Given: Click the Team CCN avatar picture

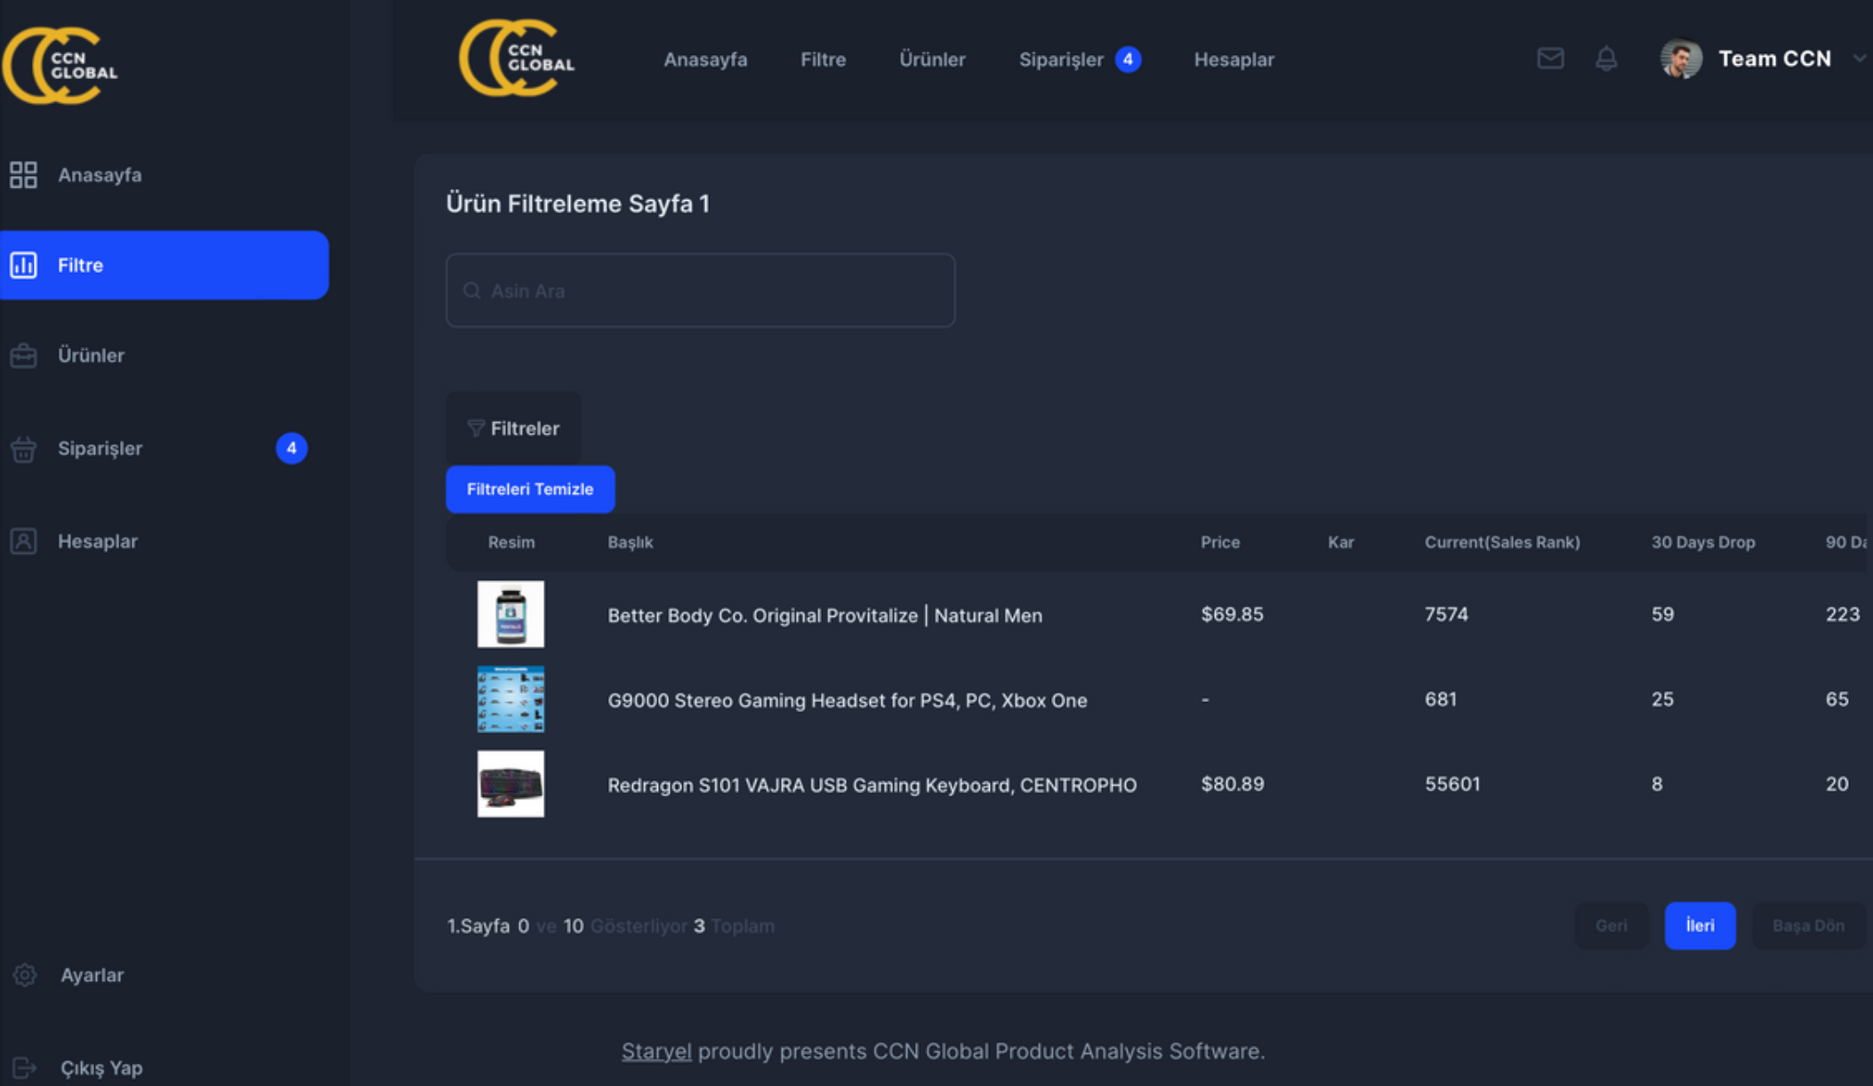Looking at the screenshot, I should click(1681, 60).
